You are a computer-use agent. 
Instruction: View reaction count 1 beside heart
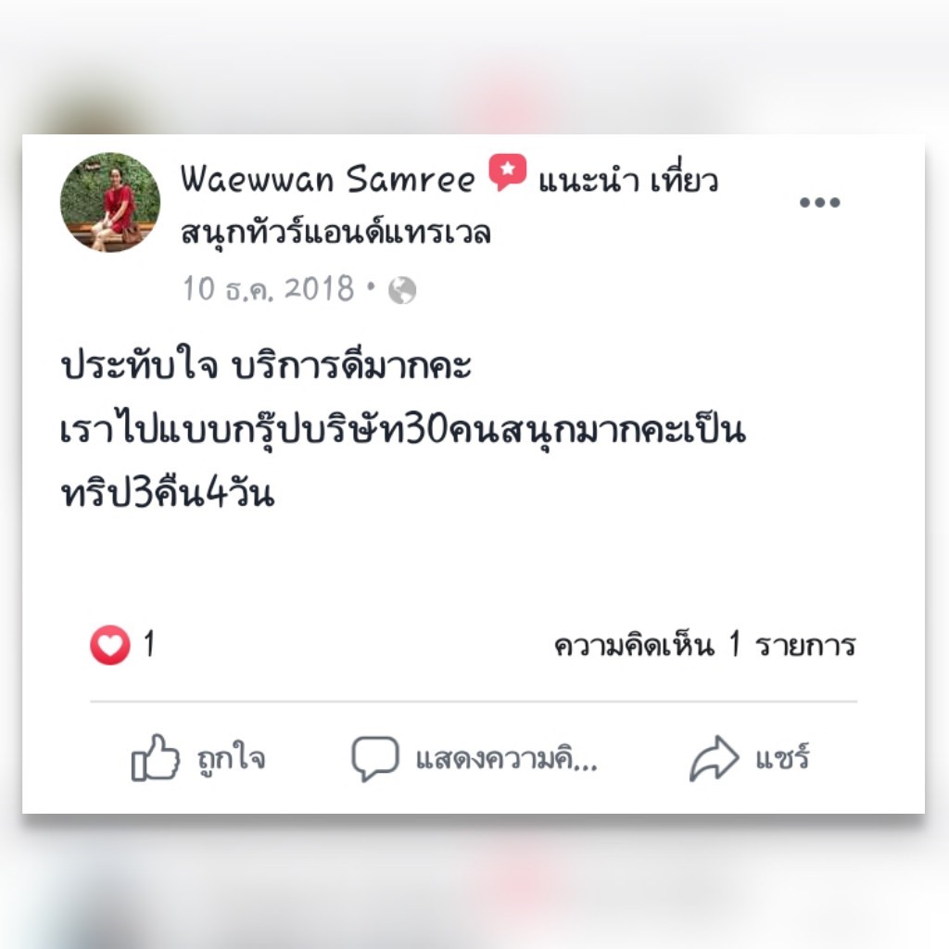[149, 644]
